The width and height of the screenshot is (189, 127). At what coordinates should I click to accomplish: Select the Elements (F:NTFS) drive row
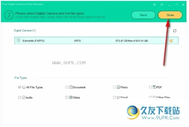pyautogui.click(x=96, y=41)
